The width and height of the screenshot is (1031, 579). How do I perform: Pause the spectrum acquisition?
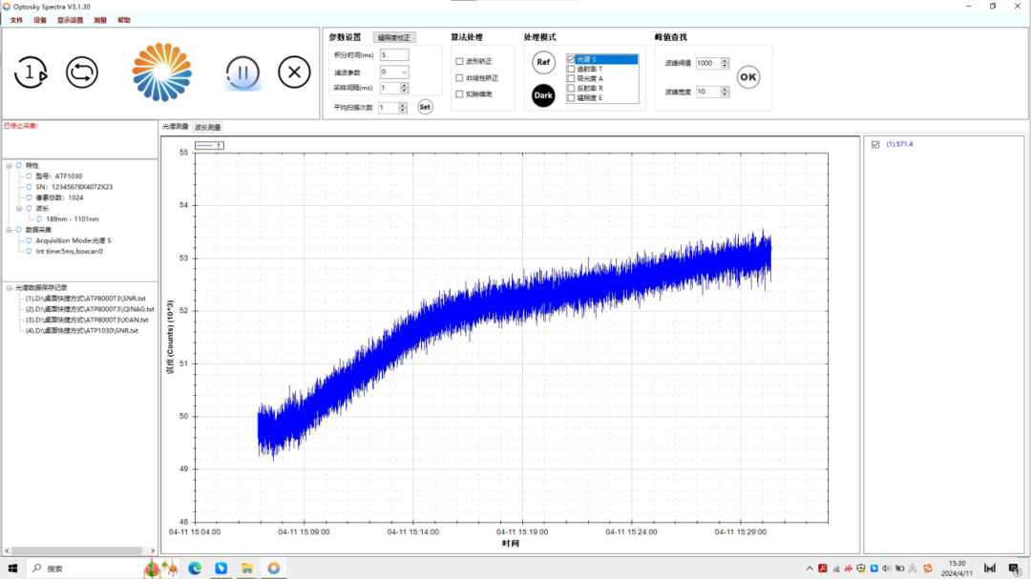(242, 72)
